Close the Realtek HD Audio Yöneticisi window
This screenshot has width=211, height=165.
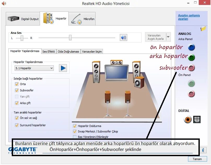[205, 3]
